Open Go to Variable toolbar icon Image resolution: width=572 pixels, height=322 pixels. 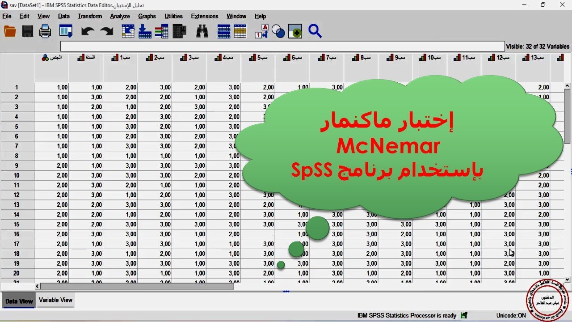[145, 31]
